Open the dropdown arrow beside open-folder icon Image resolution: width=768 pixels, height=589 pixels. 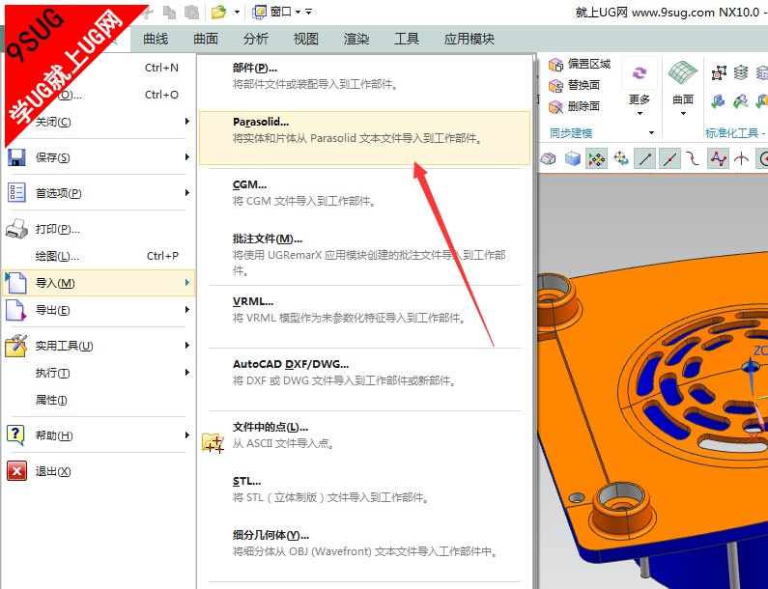237,12
